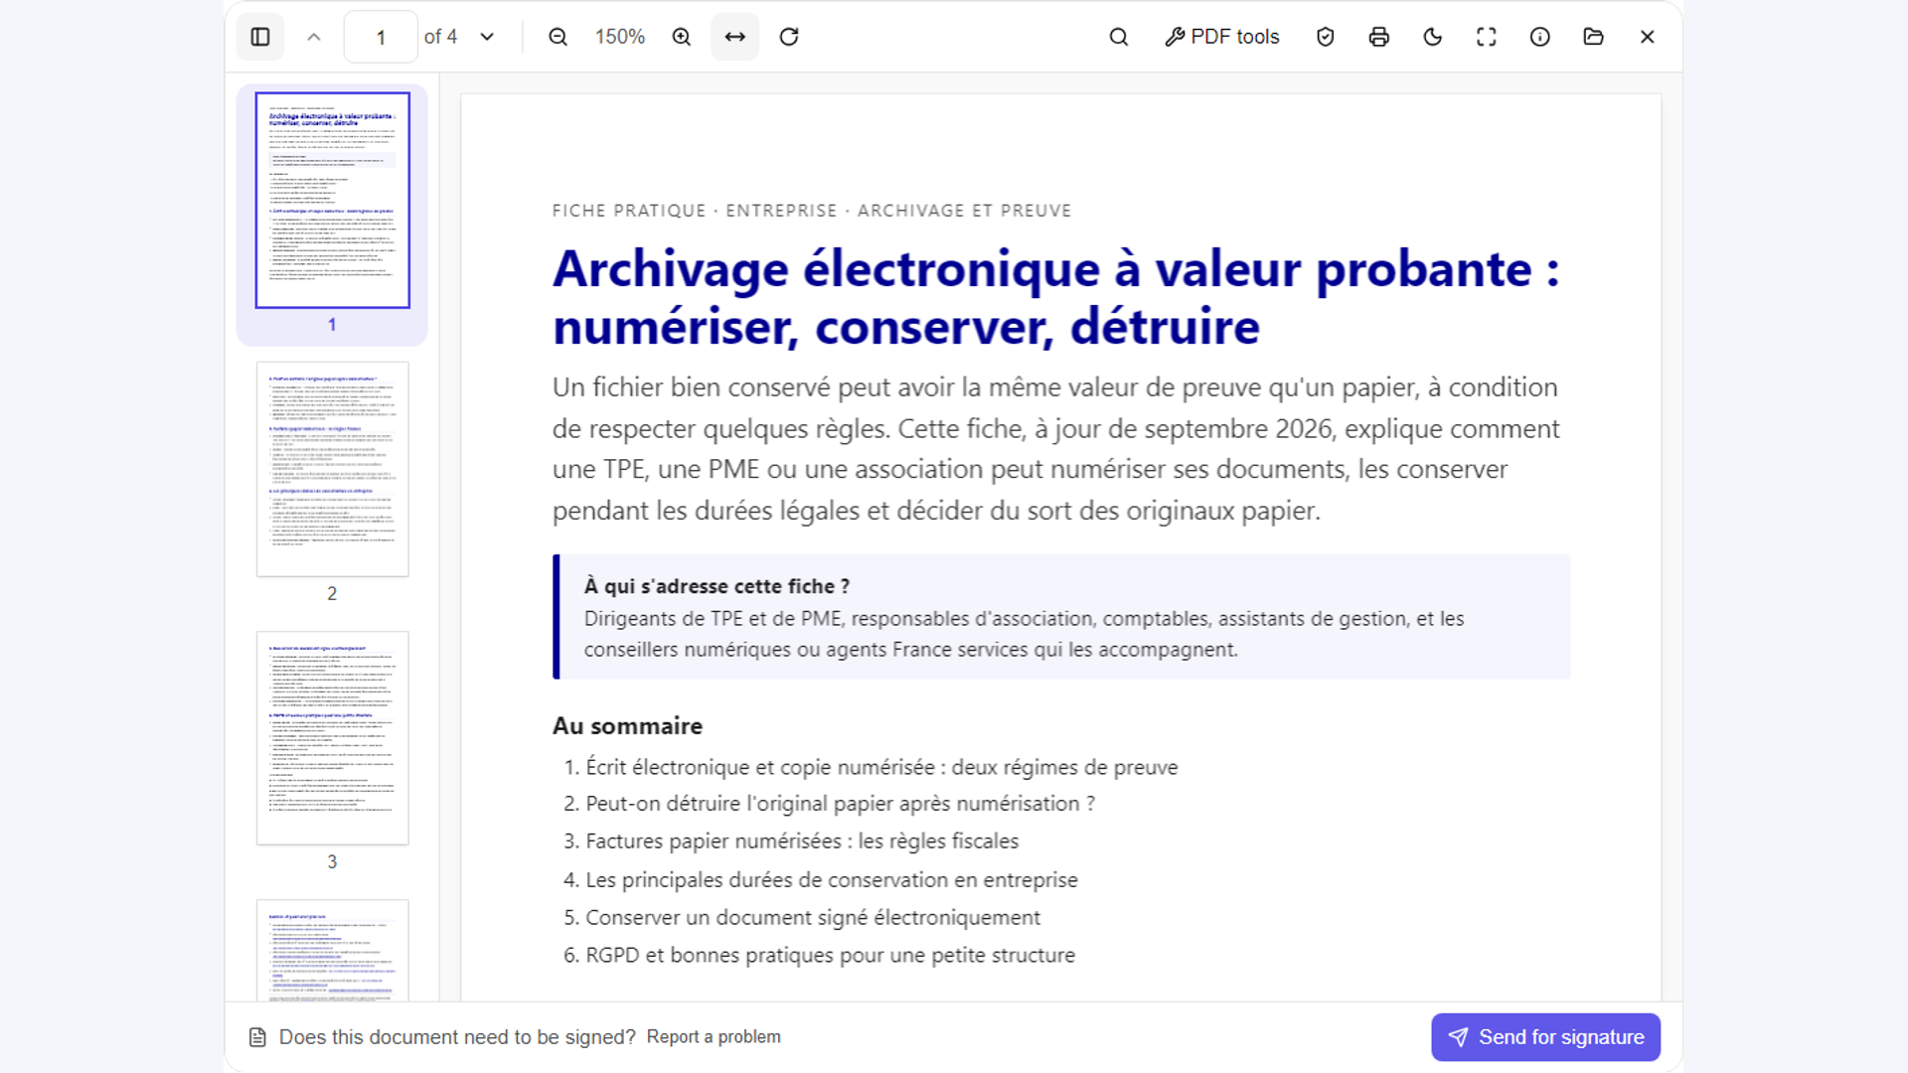
Task: Click Send for signature button
Action: coord(1545,1037)
